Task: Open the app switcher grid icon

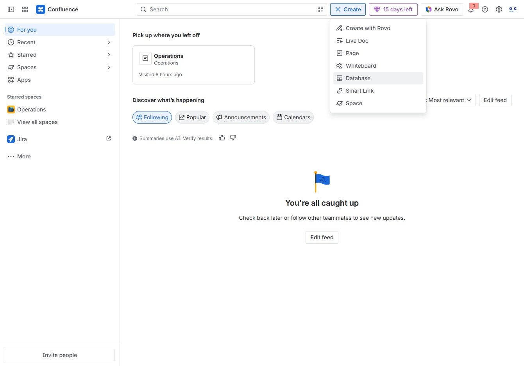Action: [x=25, y=9]
